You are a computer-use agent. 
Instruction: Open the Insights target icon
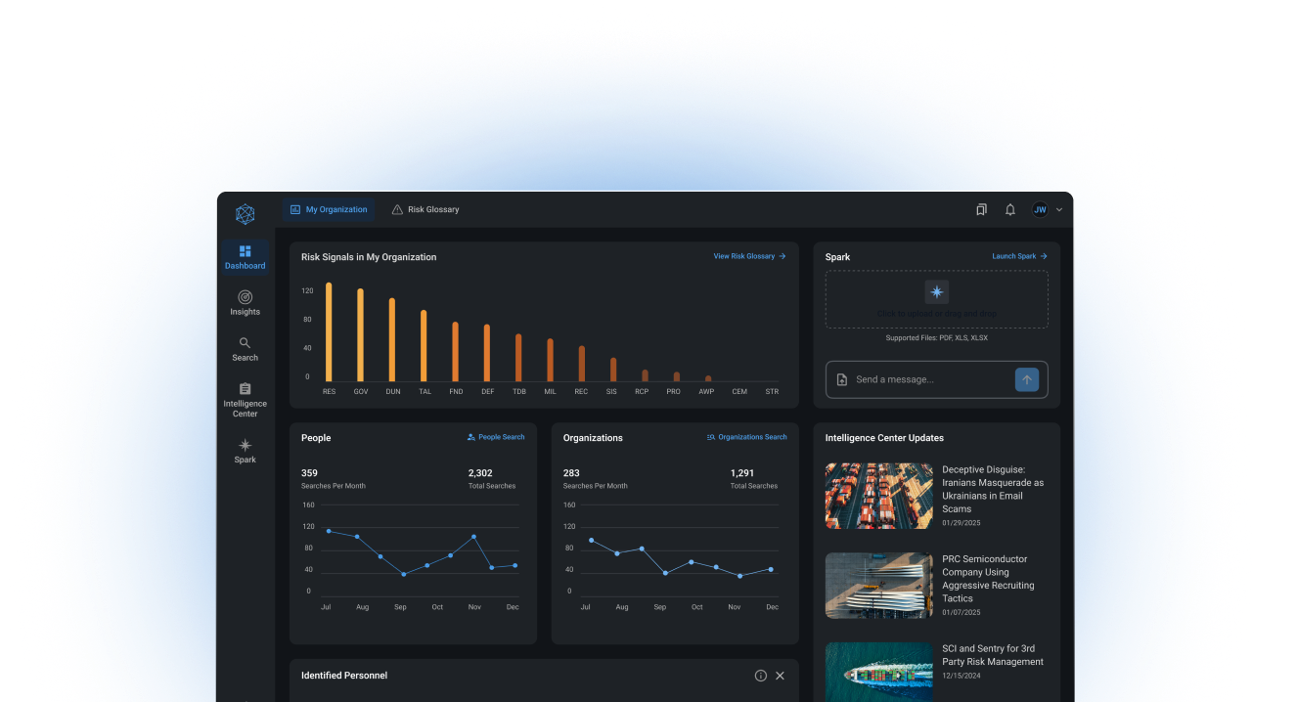coord(245,297)
